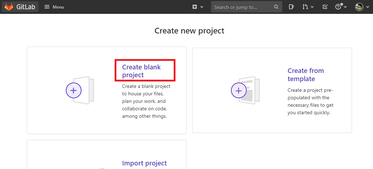The height and width of the screenshot is (169, 373).
Task: Click the Create blank project link
Action: pyautogui.click(x=141, y=71)
